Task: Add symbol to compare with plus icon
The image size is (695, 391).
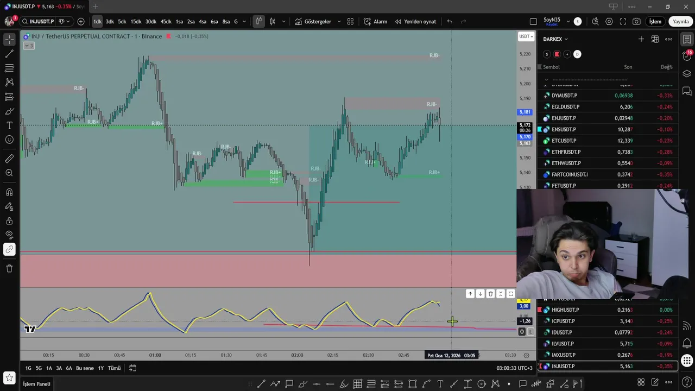Action: (x=81, y=22)
